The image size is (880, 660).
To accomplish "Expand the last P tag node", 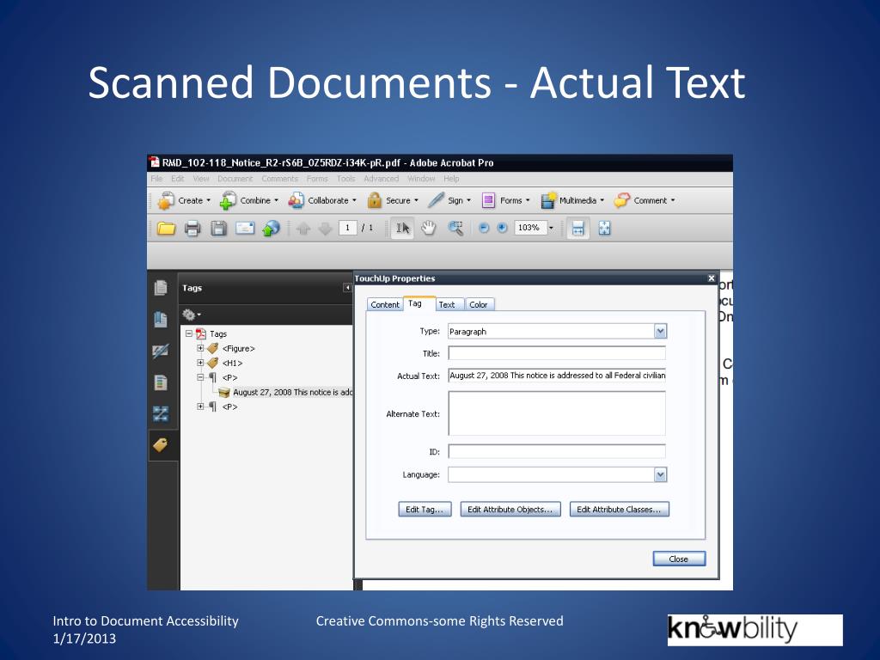I will pos(200,406).
